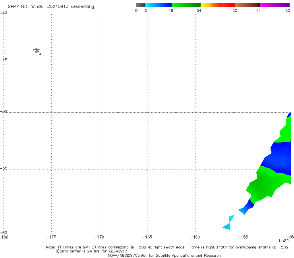Click the note text 'Times are GMT'
The image size is (294, 258).
point(77,247)
